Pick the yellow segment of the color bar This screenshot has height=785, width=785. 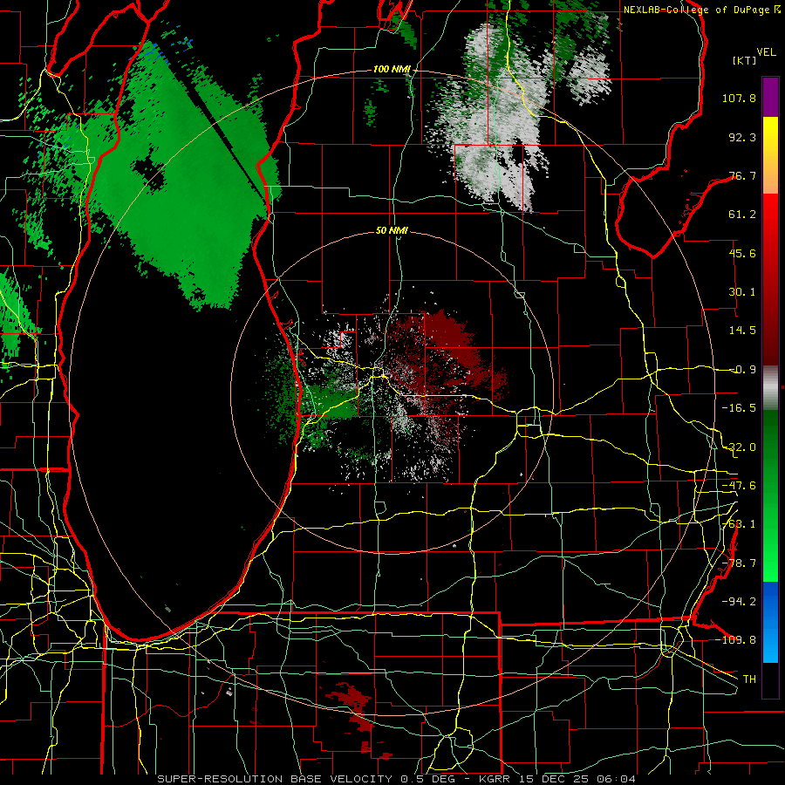pyautogui.click(x=770, y=136)
